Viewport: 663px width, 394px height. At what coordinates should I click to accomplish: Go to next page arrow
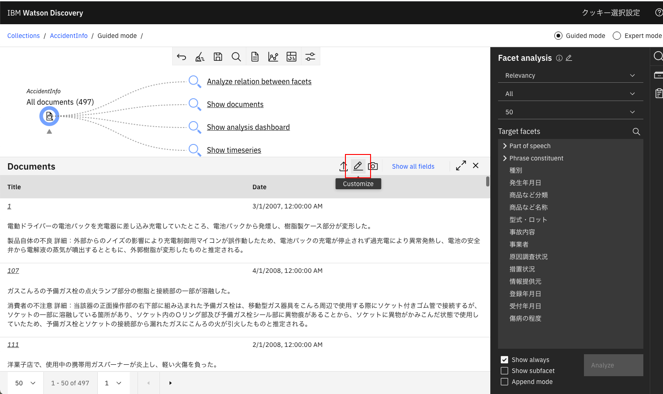pyautogui.click(x=170, y=383)
